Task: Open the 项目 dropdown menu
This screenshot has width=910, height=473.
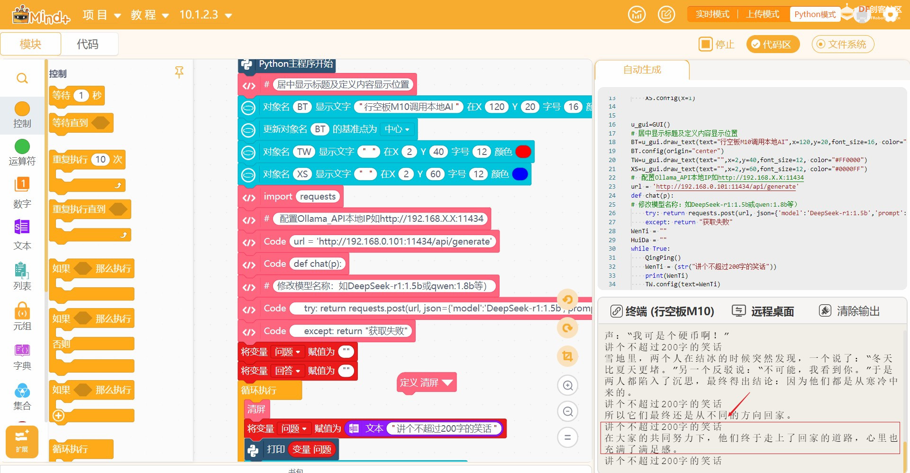Action: 102,15
